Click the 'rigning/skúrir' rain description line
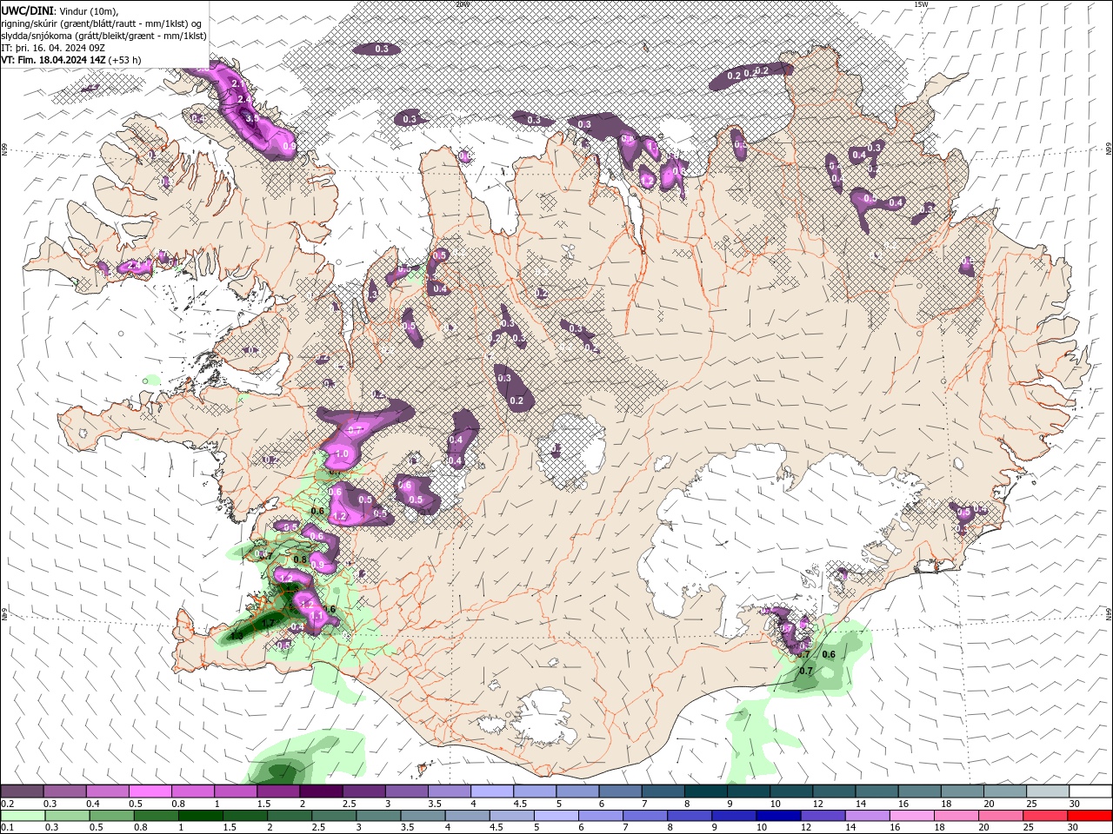The image size is (1113, 834). tap(102, 23)
